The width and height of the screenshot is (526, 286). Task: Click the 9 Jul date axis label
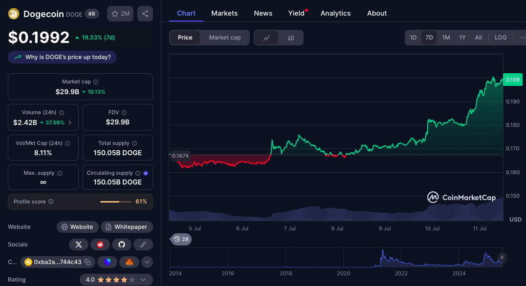point(385,228)
